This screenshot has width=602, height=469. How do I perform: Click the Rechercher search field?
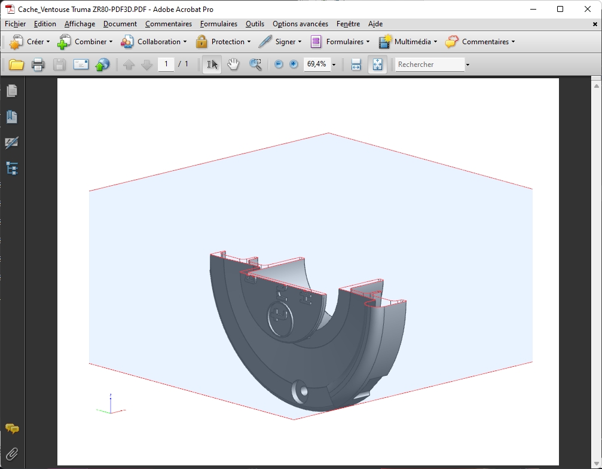pyautogui.click(x=429, y=65)
